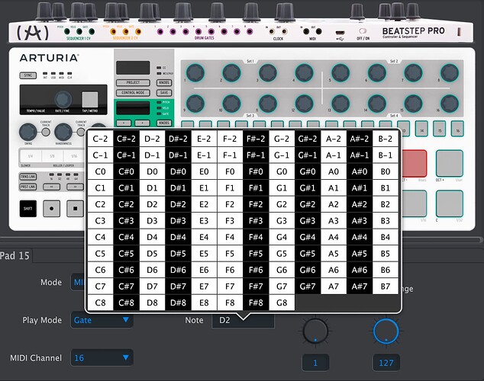Select the red highlighted pad

click(414, 163)
